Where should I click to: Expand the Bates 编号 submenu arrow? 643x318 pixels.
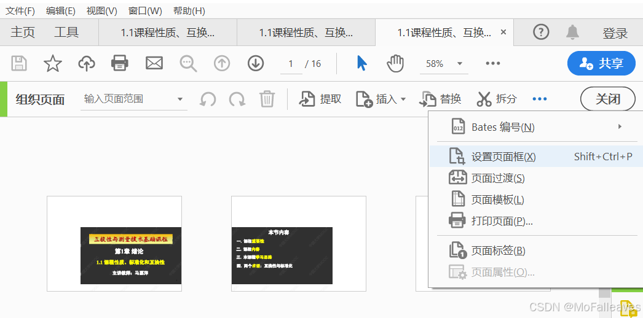(x=620, y=127)
